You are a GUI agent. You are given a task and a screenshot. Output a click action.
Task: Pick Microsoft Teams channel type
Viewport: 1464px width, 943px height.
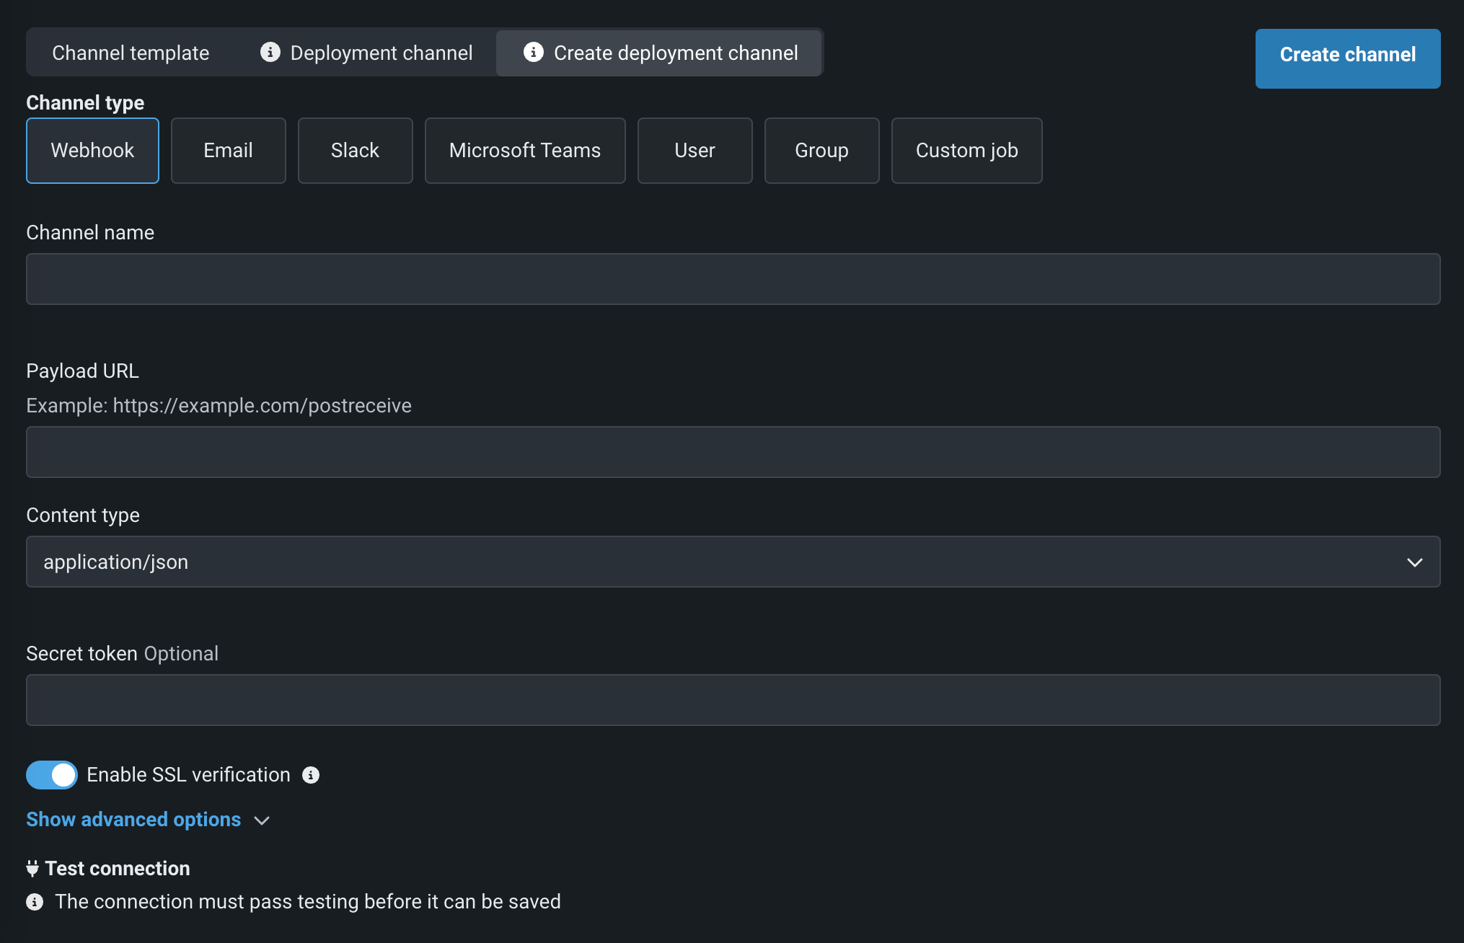click(524, 151)
